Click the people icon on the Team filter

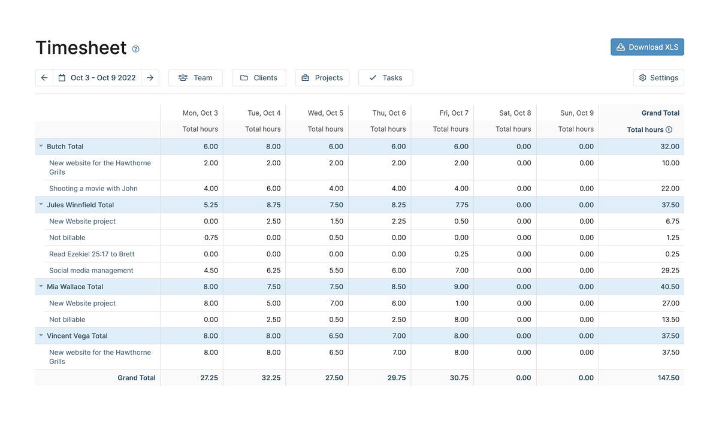click(182, 77)
